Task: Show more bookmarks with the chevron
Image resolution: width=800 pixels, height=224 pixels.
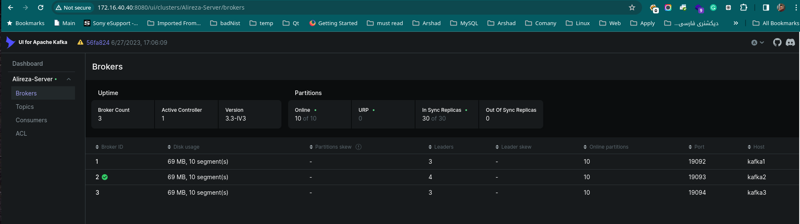Action: pyautogui.click(x=736, y=23)
